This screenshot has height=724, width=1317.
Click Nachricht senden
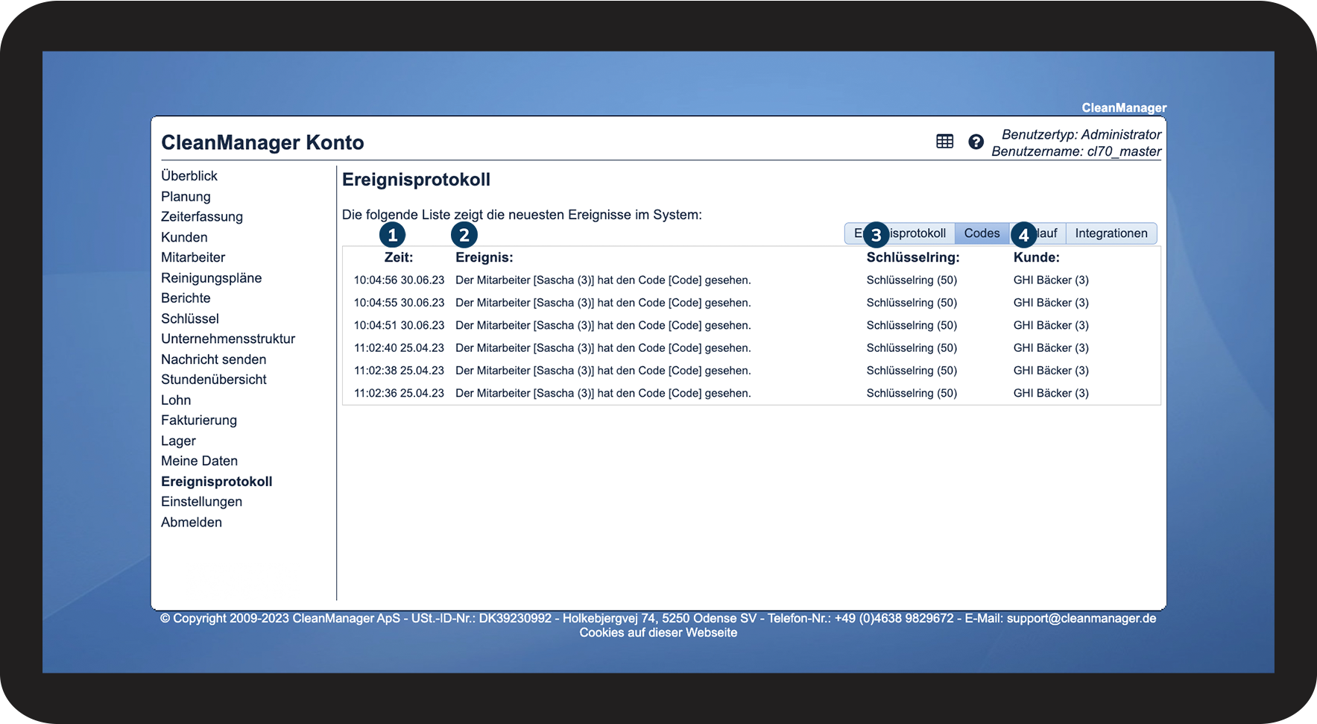[x=214, y=359]
